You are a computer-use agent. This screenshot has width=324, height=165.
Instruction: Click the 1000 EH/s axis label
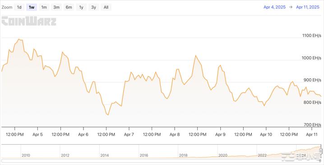point(312,58)
